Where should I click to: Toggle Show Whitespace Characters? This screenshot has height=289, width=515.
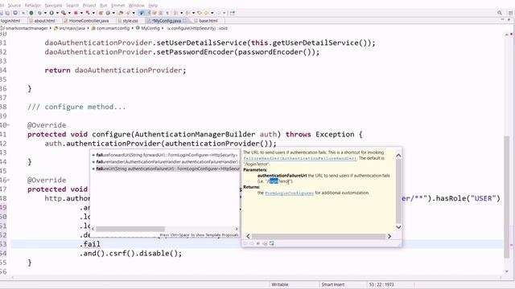[167, 13]
